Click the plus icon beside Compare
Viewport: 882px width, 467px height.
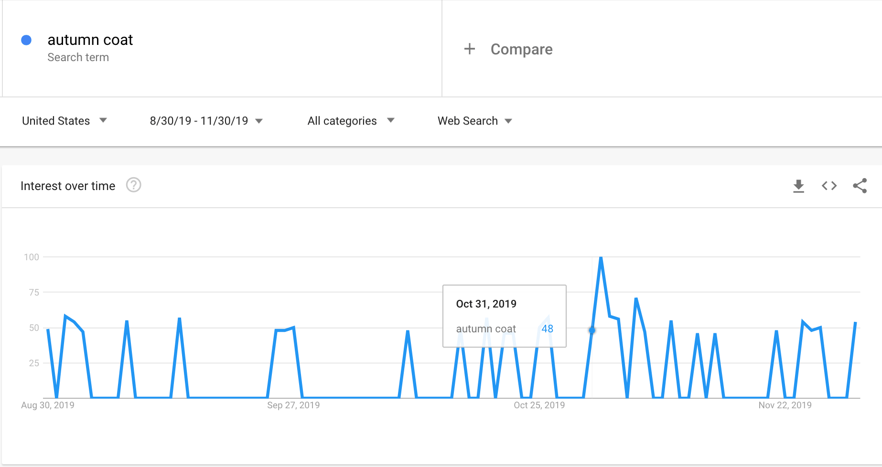pos(470,49)
